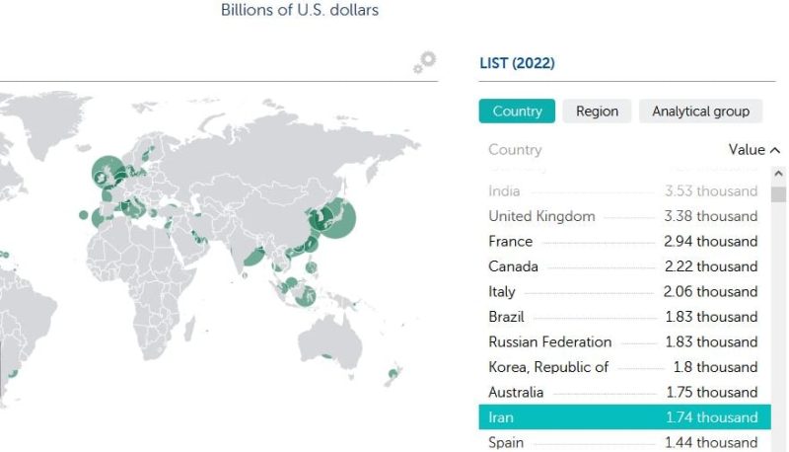The height and width of the screenshot is (452, 789).
Task: Click the large bubble over Japan
Action: point(337,218)
